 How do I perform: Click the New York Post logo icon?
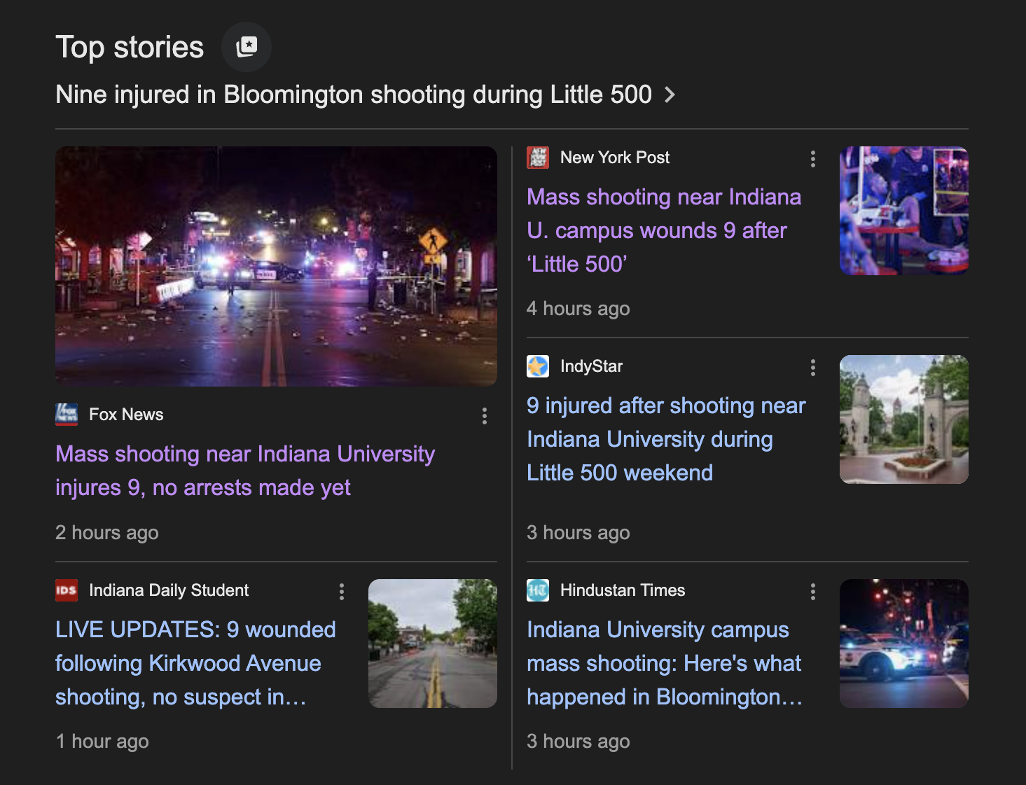tap(538, 158)
